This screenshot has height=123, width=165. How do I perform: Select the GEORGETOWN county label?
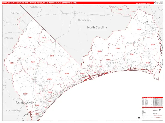[x=12, y=110]
